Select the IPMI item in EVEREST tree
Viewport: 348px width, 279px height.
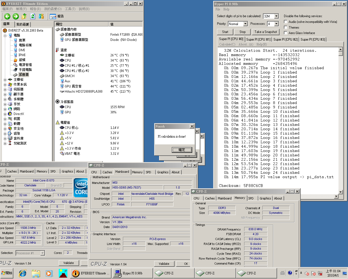(22, 55)
